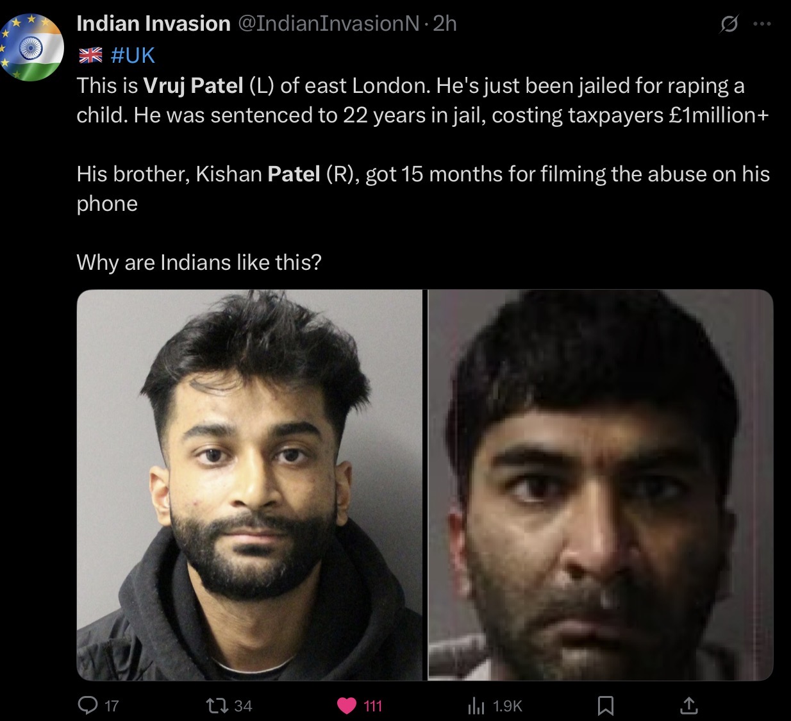791x721 pixels.
Task: Click the Indian Invasion display name
Action: click(153, 24)
